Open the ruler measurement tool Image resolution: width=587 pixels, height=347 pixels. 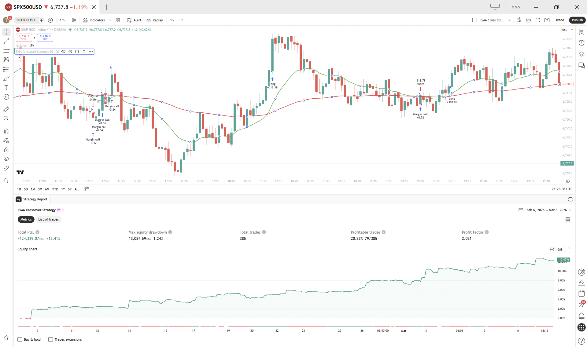pos(6,109)
